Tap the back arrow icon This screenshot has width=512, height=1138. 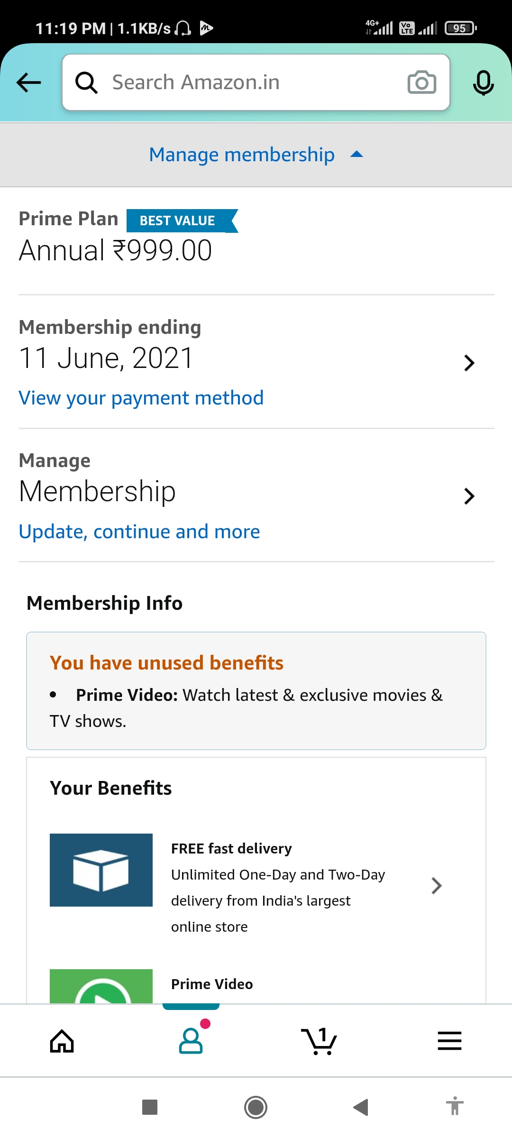pyautogui.click(x=28, y=83)
